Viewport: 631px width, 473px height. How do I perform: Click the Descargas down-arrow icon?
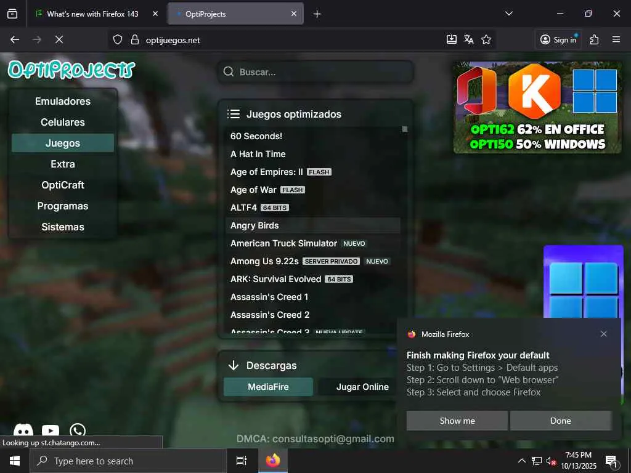(x=234, y=365)
